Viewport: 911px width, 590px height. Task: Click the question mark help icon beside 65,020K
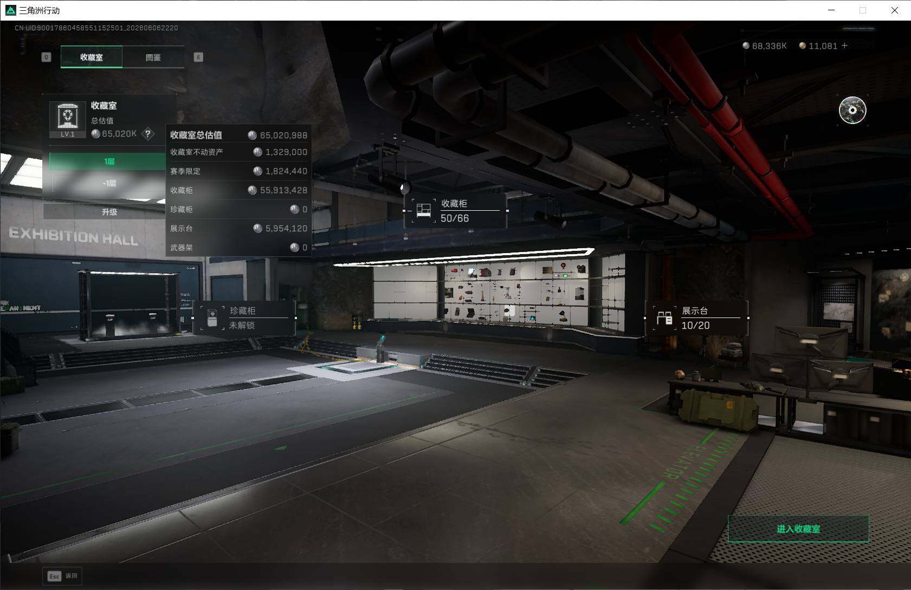[148, 134]
